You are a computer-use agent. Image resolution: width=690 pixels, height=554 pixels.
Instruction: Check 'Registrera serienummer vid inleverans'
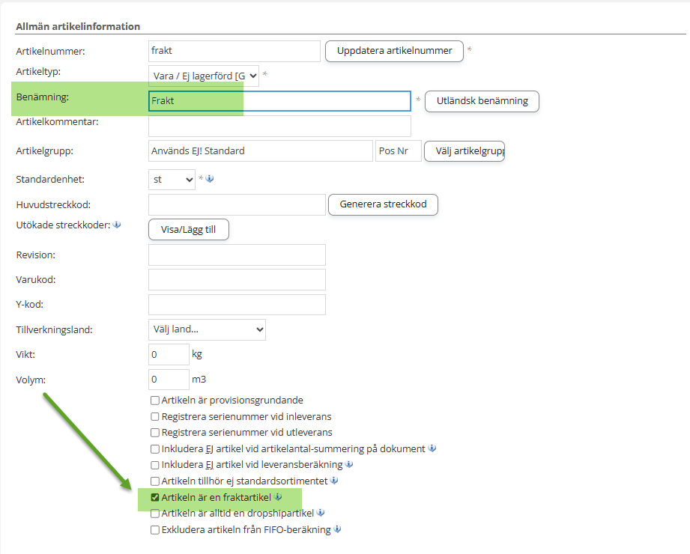pyautogui.click(x=155, y=416)
